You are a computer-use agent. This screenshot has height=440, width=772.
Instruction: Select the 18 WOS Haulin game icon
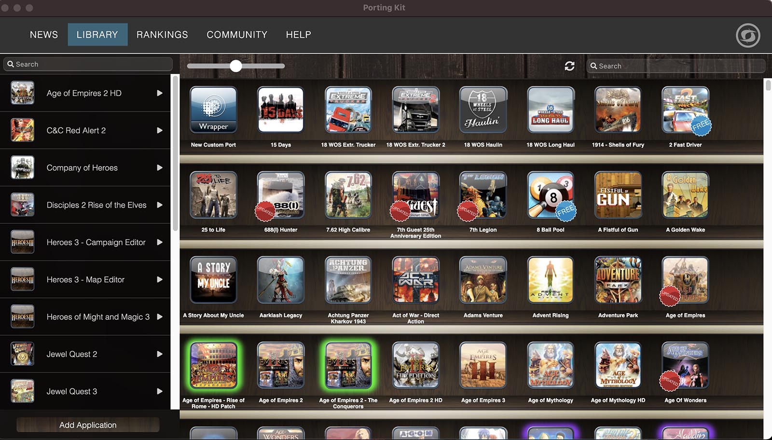coord(483,110)
